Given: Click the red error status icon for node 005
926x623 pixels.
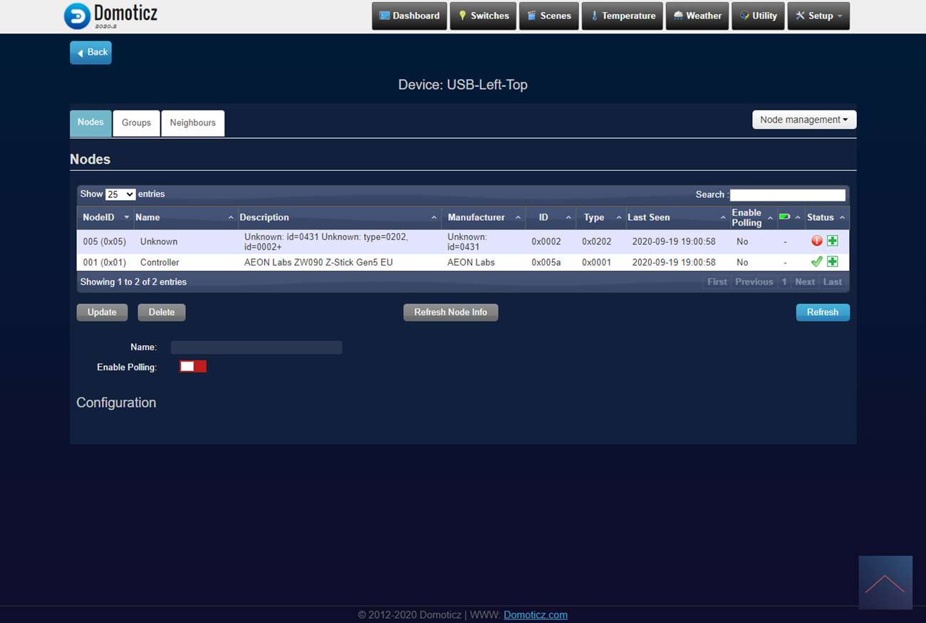Looking at the screenshot, I should (816, 241).
